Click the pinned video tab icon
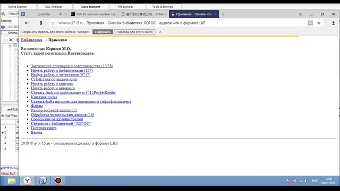This screenshot has width=340, height=191. pos(23,14)
